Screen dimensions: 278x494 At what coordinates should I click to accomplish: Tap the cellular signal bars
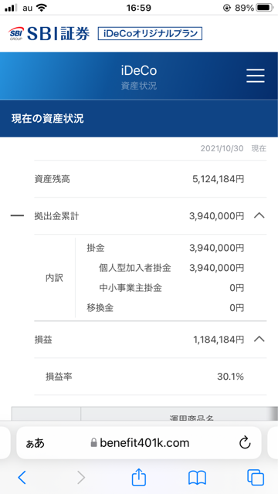[11, 8]
